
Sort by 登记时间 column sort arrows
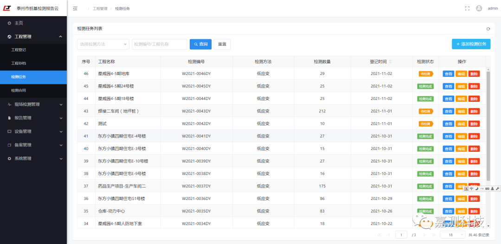point(390,62)
